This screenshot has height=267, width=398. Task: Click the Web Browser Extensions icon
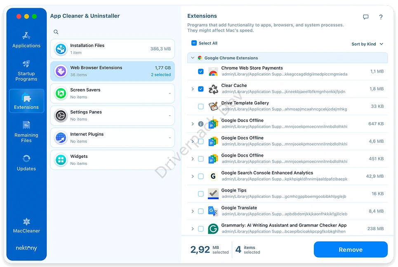click(x=61, y=71)
